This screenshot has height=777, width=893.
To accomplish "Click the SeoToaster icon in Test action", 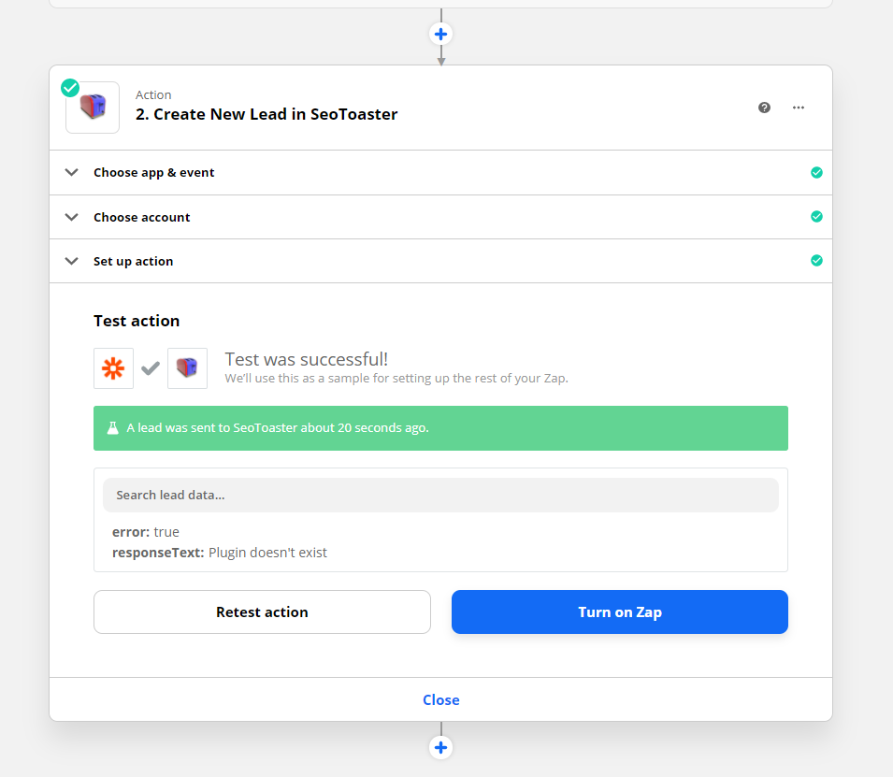I will pos(187,368).
